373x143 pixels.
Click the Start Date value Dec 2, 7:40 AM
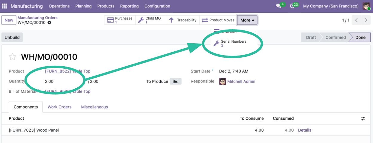(x=234, y=71)
